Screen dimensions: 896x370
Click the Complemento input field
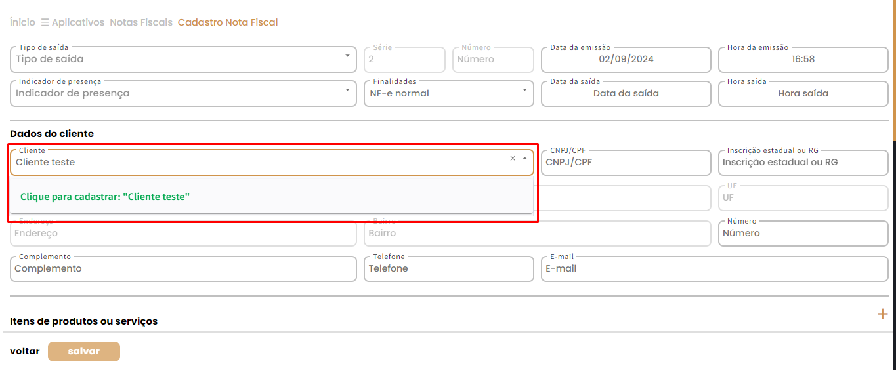(182, 268)
